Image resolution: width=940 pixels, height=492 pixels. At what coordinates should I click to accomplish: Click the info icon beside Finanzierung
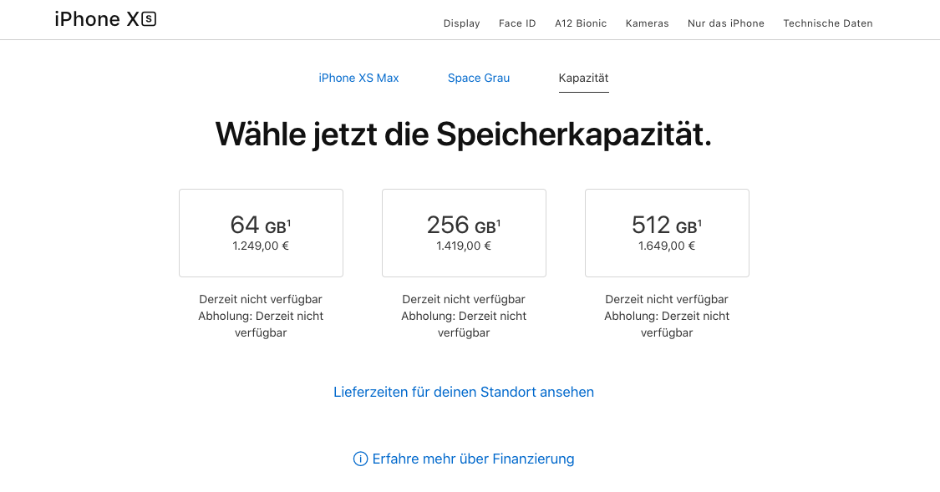click(360, 459)
